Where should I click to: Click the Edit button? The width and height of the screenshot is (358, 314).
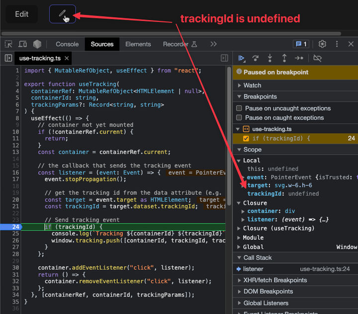(x=21, y=14)
